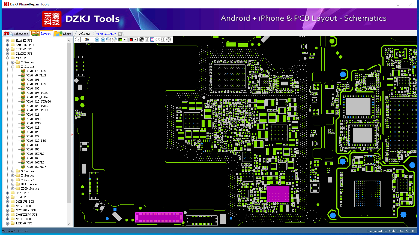Expand the IPHONE PCB folder
The width and height of the screenshot is (419, 235).
[8, 49]
